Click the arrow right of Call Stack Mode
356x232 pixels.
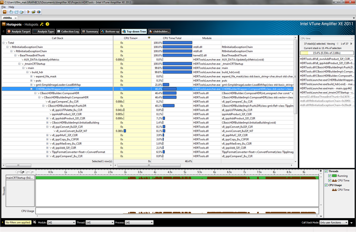tap(351, 223)
